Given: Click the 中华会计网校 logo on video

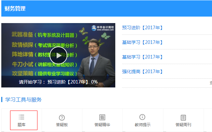Looking at the screenshot, I should click(103, 28).
